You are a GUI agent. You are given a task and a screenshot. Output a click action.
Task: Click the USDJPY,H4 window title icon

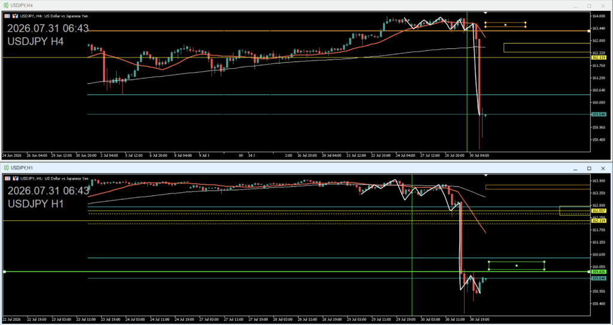click(x=6, y=5)
